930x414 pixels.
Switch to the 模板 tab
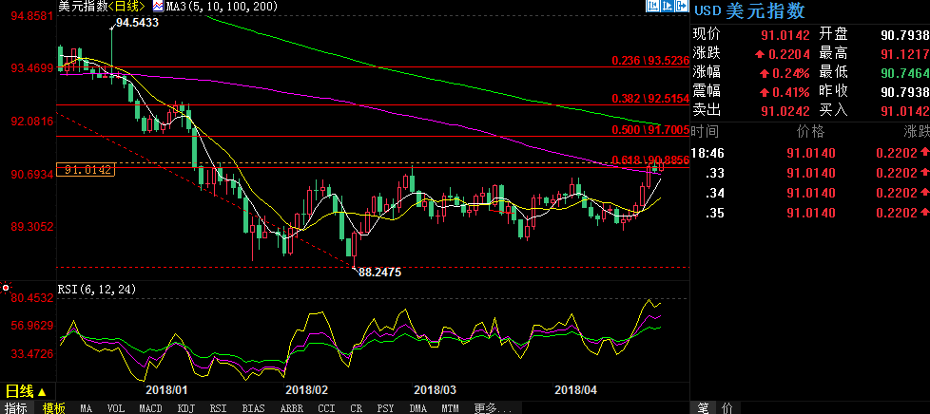[53, 407]
